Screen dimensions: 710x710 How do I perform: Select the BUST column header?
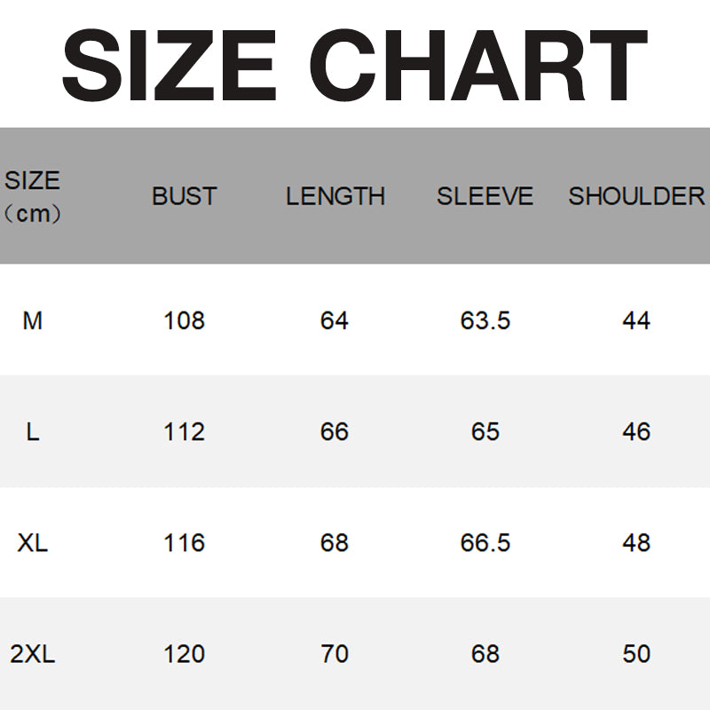point(185,196)
